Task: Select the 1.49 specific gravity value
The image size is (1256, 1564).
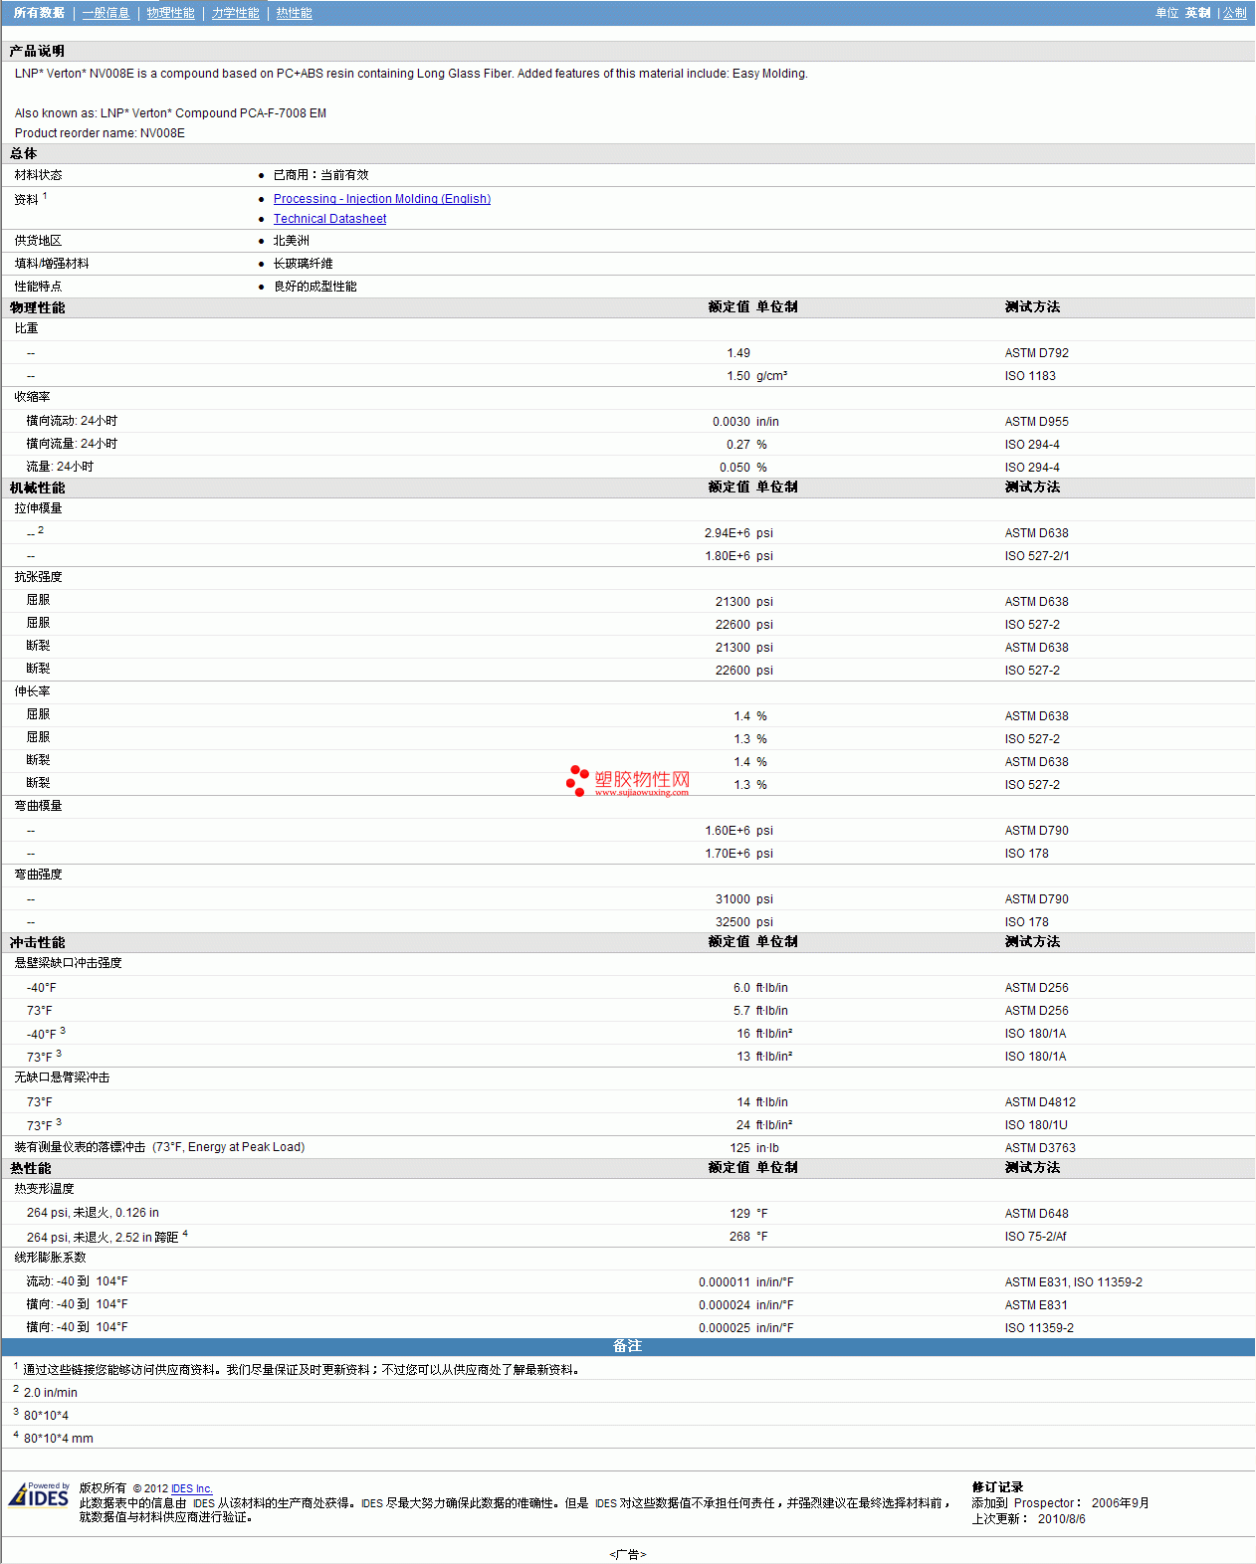Action: click(738, 353)
